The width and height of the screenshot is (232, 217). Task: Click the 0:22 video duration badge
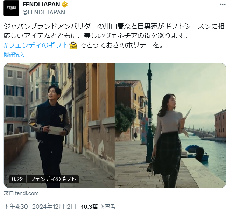coord(17,179)
